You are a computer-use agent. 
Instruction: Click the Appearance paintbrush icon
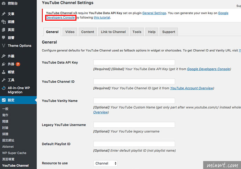click(x=3, y=56)
